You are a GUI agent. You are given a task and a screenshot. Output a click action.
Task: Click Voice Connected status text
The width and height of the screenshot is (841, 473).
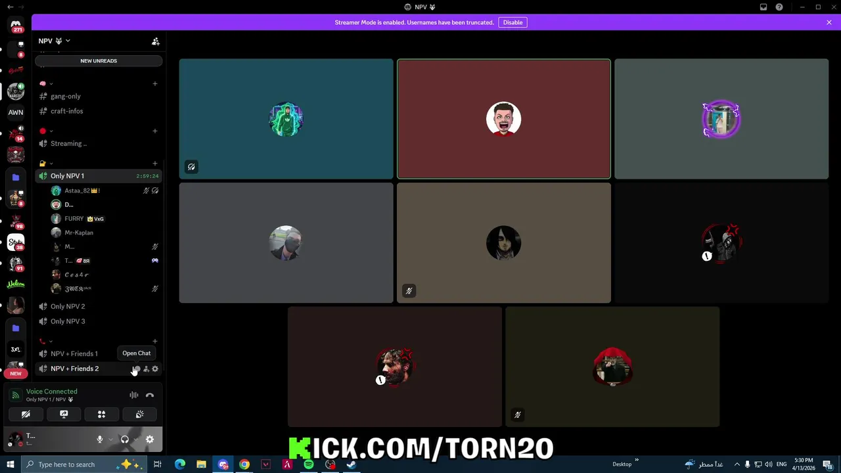pyautogui.click(x=51, y=392)
